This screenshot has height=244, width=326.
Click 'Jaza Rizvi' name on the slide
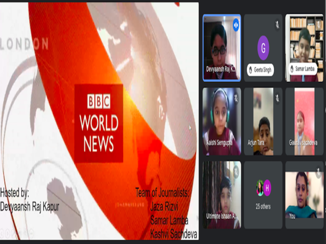coord(164,207)
